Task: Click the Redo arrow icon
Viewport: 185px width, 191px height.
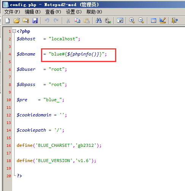Action: [x=56, y=21]
